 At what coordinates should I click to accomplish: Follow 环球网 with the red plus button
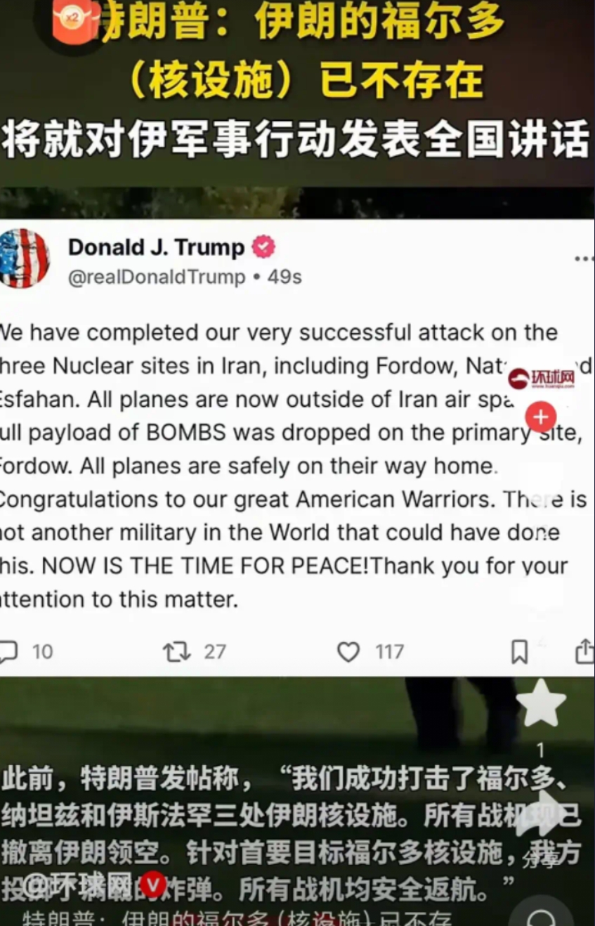point(541,417)
